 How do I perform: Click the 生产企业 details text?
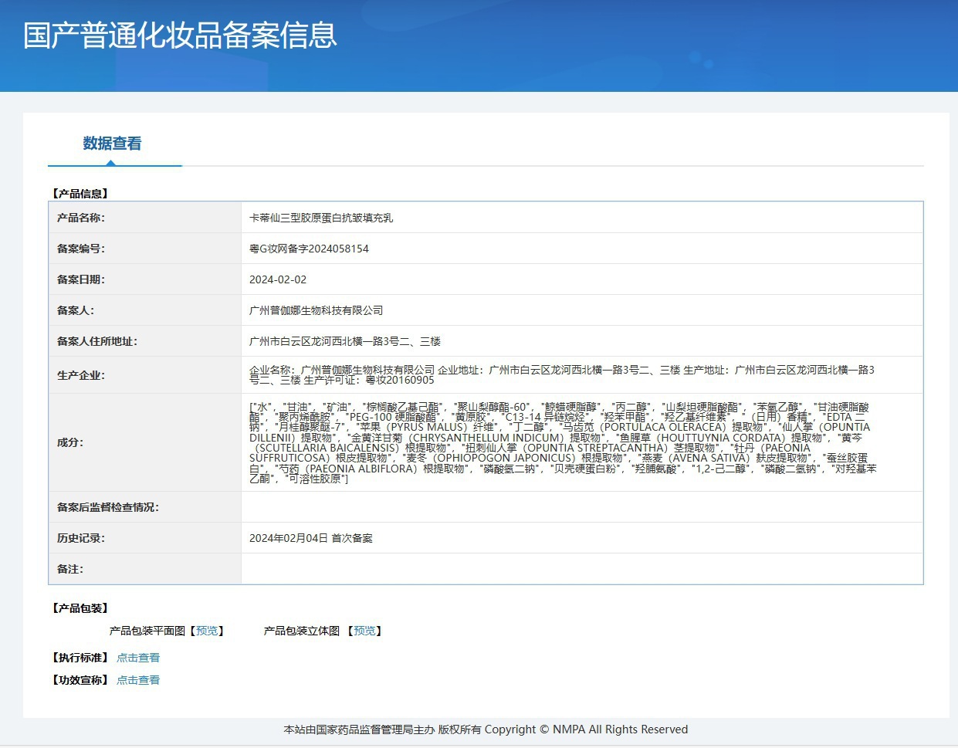[x=561, y=374]
